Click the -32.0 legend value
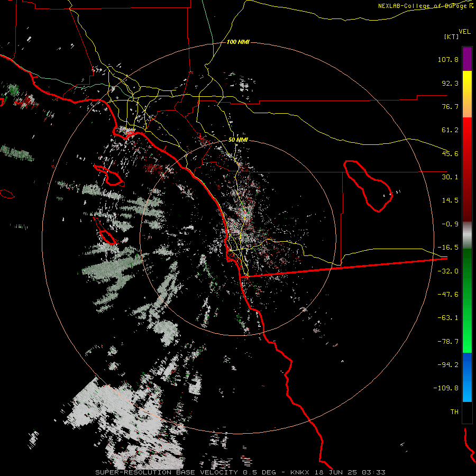 pyautogui.click(x=448, y=271)
